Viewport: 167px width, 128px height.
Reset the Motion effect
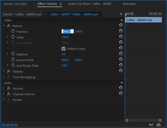pyautogui.click(x=121, y=25)
